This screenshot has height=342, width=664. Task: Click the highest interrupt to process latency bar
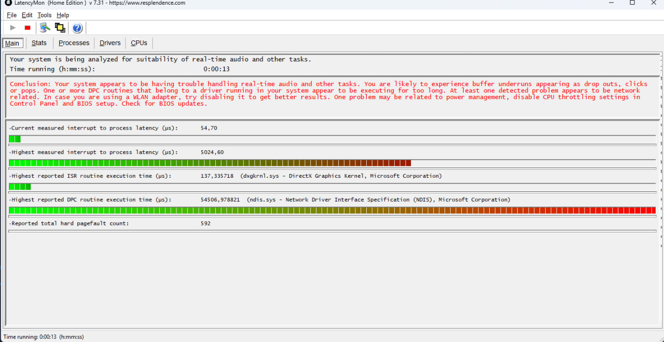point(333,163)
